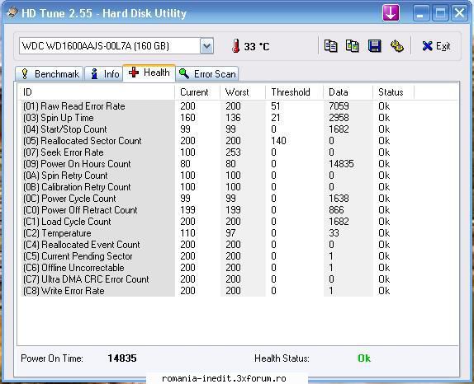This screenshot has width=474, height=384.
Task: Click the Current column header
Action: (x=197, y=92)
